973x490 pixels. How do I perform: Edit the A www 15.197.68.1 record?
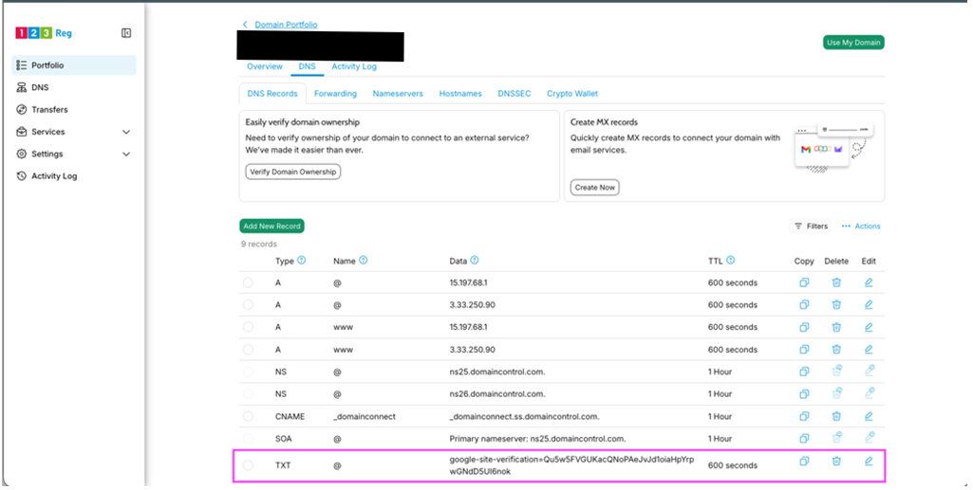869,327
